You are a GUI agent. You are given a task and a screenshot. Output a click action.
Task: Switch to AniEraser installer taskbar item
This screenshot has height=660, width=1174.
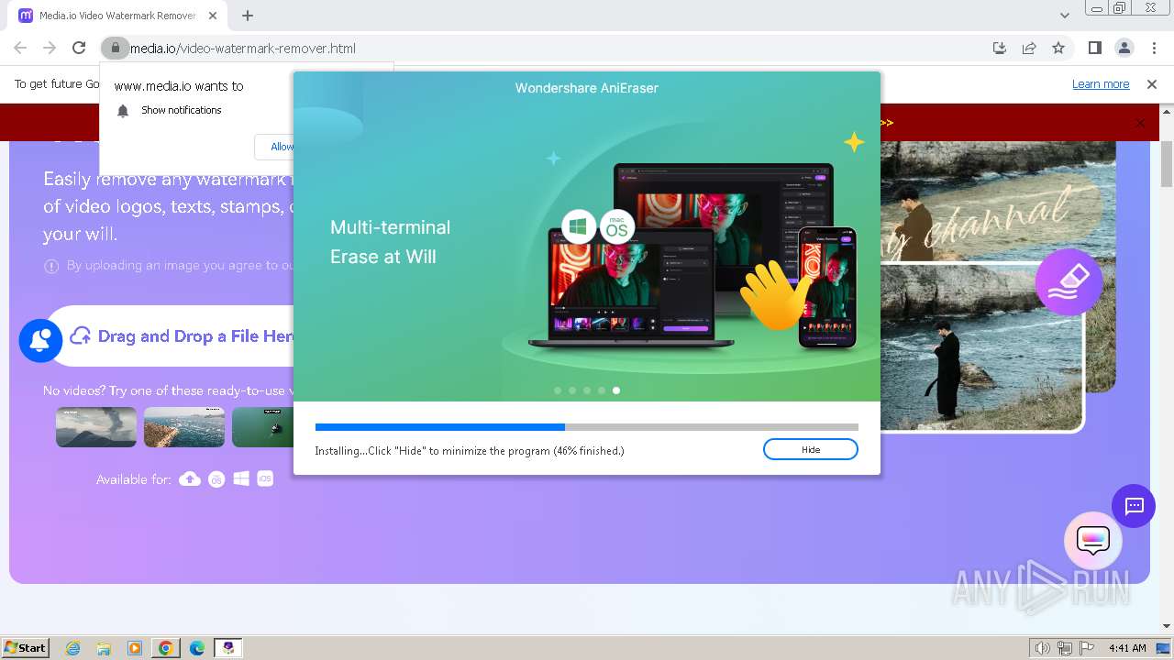[x=228, y=648]
